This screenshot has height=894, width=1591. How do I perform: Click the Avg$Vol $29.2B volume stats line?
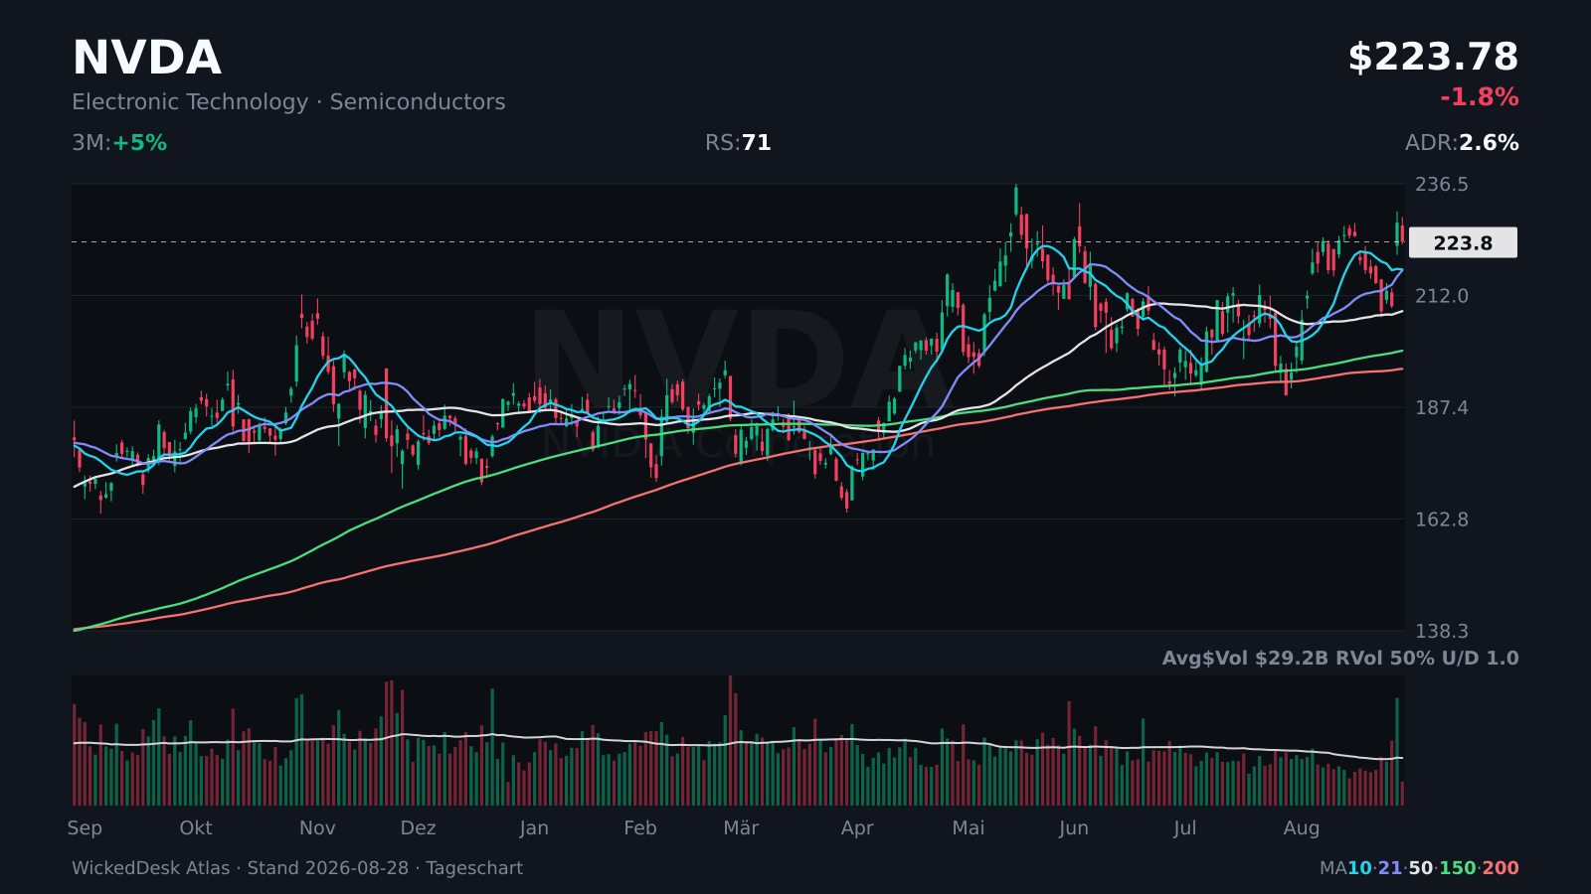coord(1340,659)
